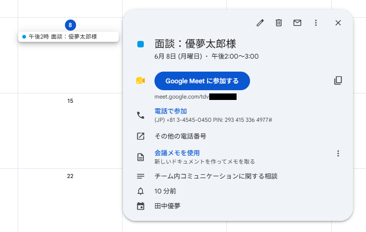Select date 22 in the calendar
The width and height of the screenshot is (366, 232).
tap(70, 176)
